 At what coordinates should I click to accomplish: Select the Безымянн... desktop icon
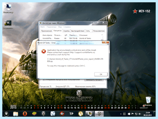tap(8, 25)
